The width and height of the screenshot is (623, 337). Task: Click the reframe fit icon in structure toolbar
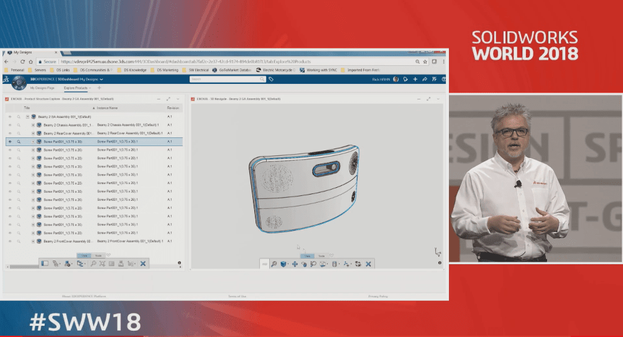coord(103,264)
